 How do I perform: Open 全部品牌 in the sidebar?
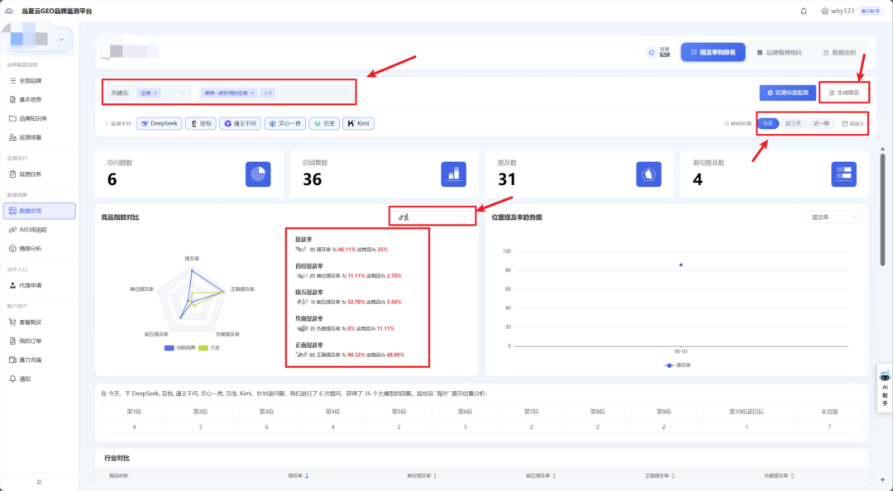coord(31,81)
